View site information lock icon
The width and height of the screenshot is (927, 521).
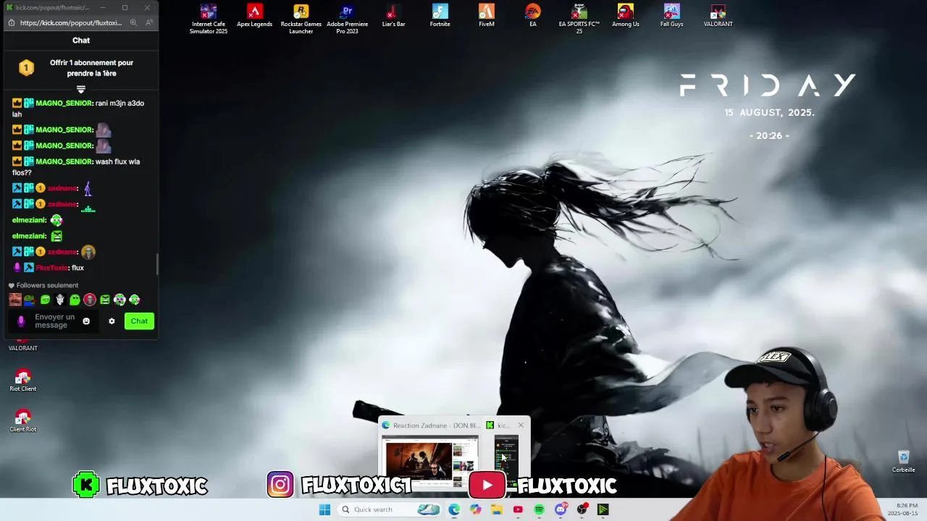coord(11,22)
